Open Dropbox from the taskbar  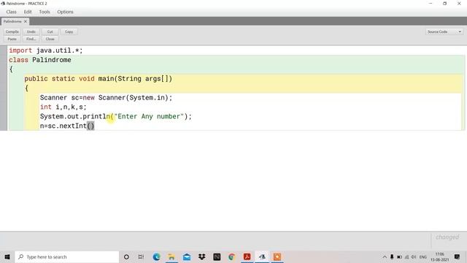point(202,256)
